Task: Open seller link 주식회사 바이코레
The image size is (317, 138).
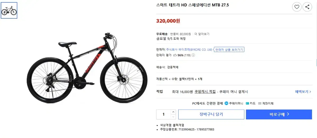Action: coord(189,49)
